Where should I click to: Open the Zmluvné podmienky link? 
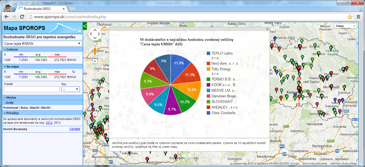point(315,163)
